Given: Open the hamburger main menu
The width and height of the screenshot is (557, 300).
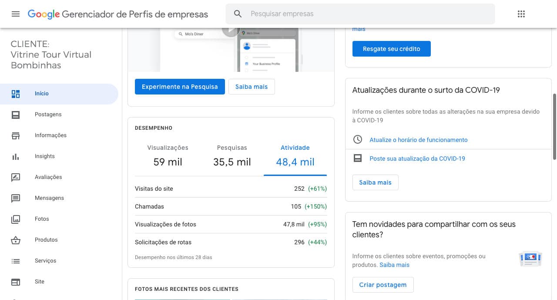Looking at the screenshot, I should click(x=16, y=14).
